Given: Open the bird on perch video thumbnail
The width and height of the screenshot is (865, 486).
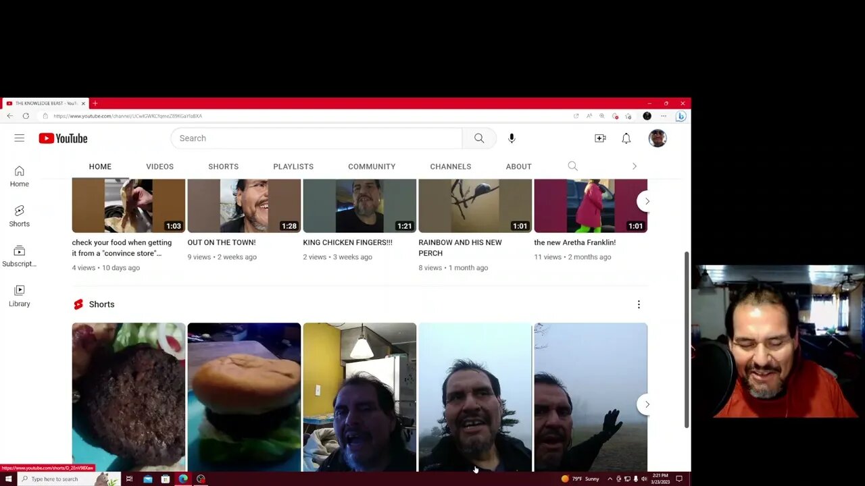Looking at the screenshot, I should [475, 206].
